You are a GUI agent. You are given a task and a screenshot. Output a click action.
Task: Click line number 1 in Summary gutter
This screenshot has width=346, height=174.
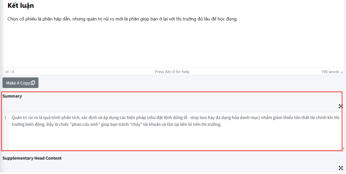(x=5, y=118)
